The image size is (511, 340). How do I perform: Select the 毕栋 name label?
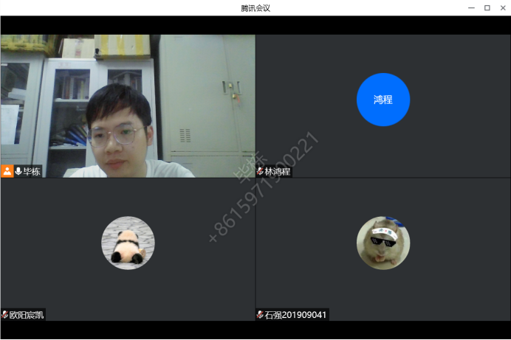32,171
